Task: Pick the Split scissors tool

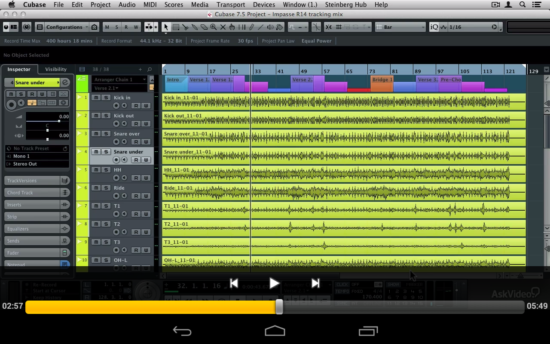Action: click(185, 27)
